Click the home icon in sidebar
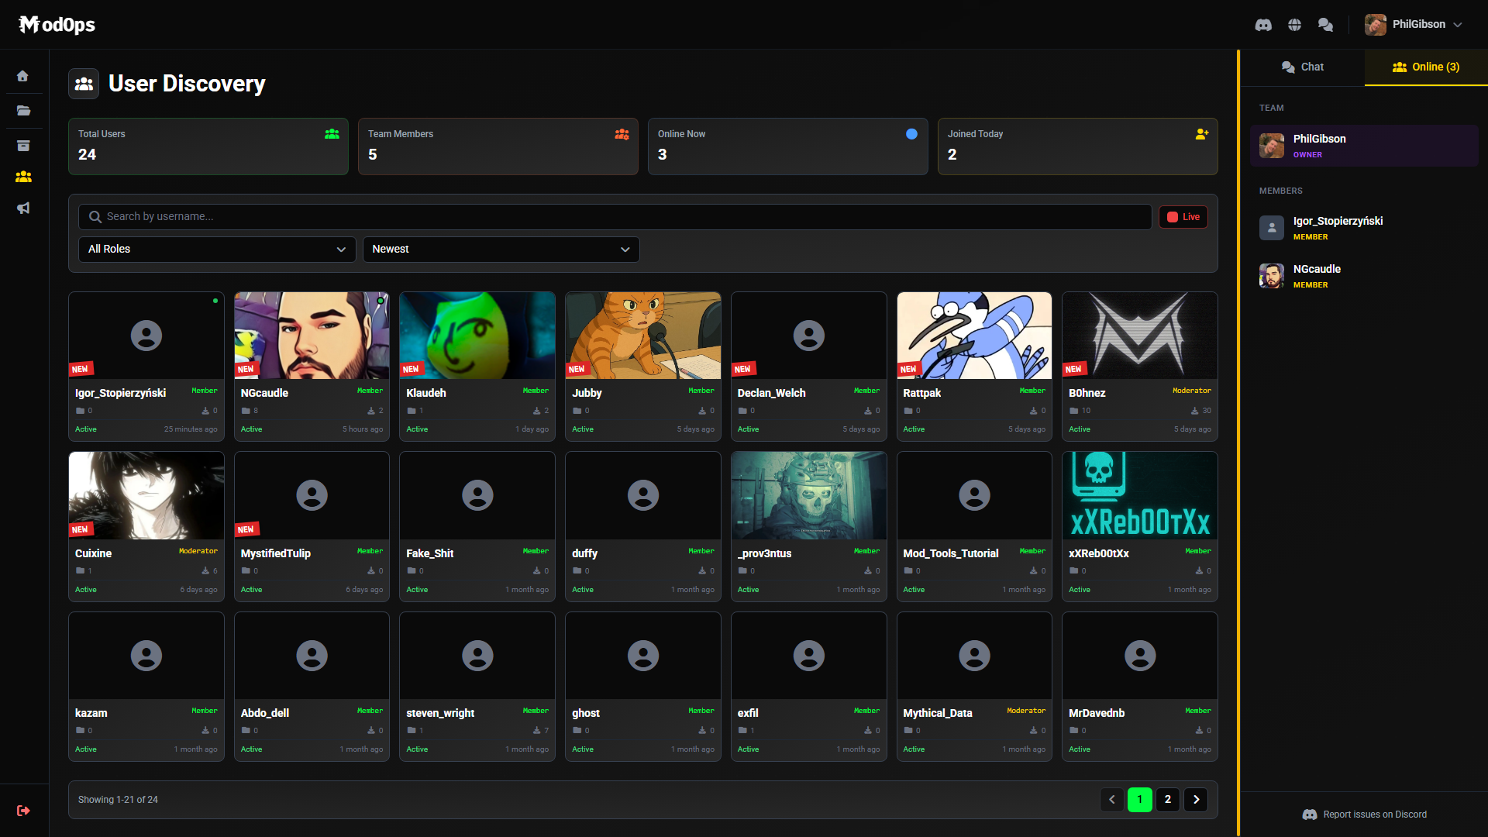The height and width of the screenshot is (837, 1488). click(x=22, y=76)
